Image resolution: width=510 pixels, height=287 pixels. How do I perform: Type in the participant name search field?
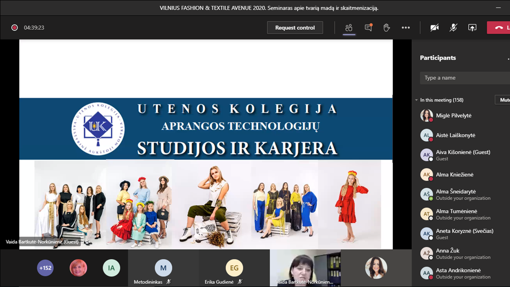pyautogui.click(x=465, y=78)
